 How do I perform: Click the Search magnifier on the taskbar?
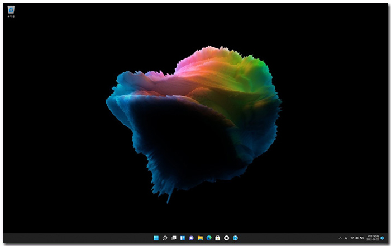point(165,238)
